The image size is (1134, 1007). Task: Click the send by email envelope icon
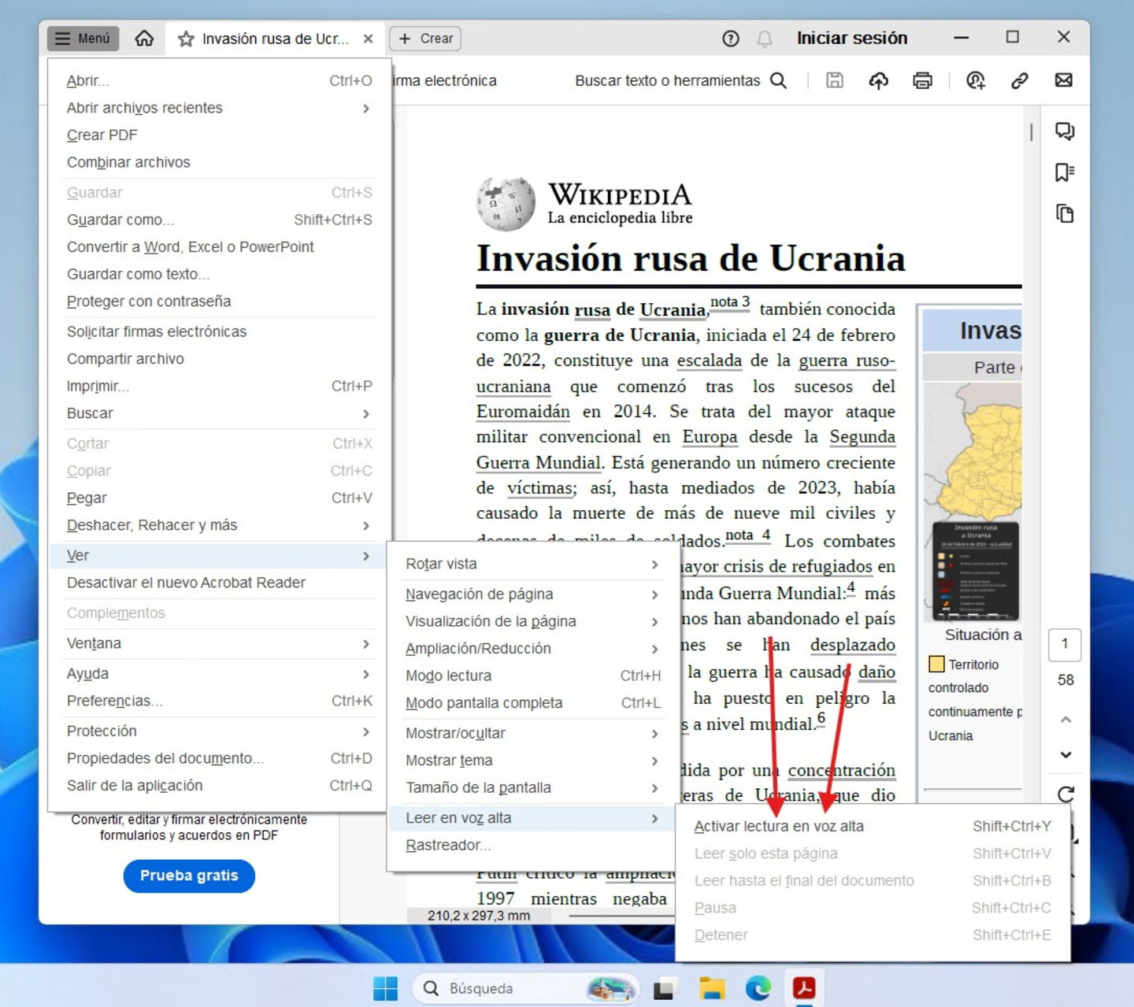[x=1064, y=80]
